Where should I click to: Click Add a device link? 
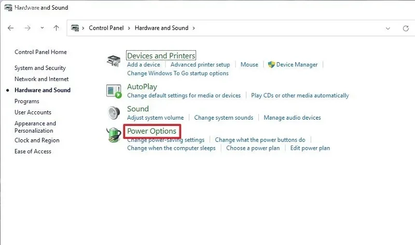click(144, 65)
